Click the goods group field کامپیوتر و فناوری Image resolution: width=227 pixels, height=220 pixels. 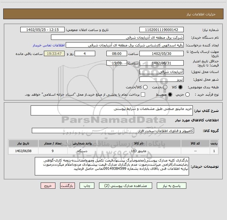113,131
